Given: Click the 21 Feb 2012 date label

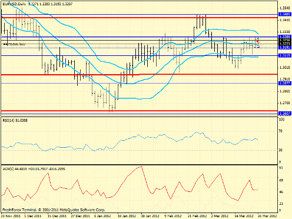Looking at the screenshot, I should 197,216.
